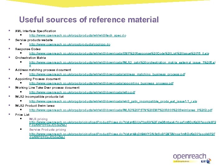Select the 'WLR3 Incompatible products list' heading
Screen dimensions: 224x168
40,96
